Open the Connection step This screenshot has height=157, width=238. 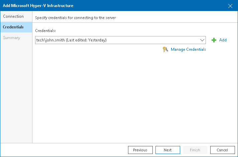click(x=16, y=16)
